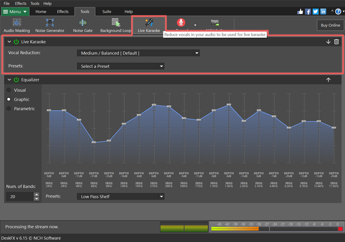Image resolution: width=345 pixels, height=242 pixels.
Task: Share on Twitter icon
Action: [316, 12]
